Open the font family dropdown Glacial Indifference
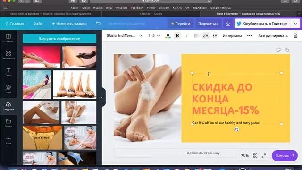302x170 pixels. (x=124, y=36)
